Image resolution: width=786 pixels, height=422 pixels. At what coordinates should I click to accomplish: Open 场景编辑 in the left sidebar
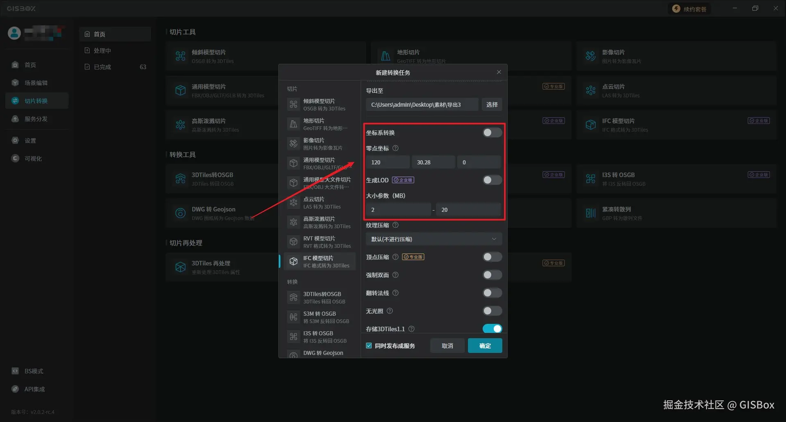(x=37, y=83)
